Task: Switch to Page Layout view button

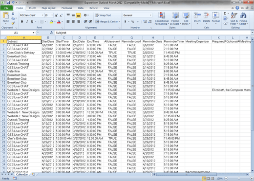Action: pos(208,179)
